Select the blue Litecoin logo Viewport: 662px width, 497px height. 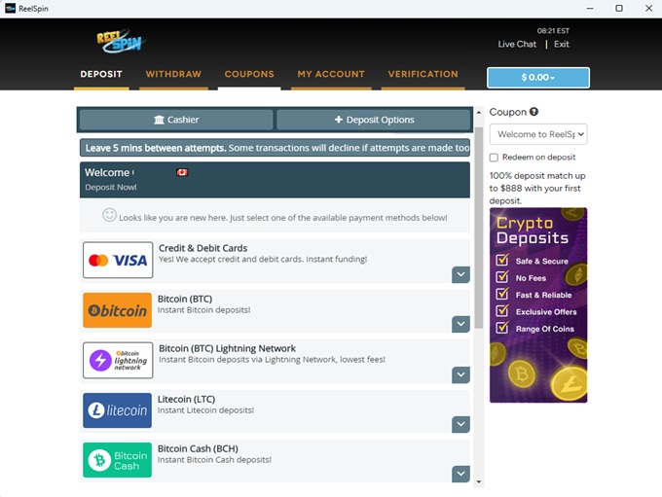(x=118, y=411)
